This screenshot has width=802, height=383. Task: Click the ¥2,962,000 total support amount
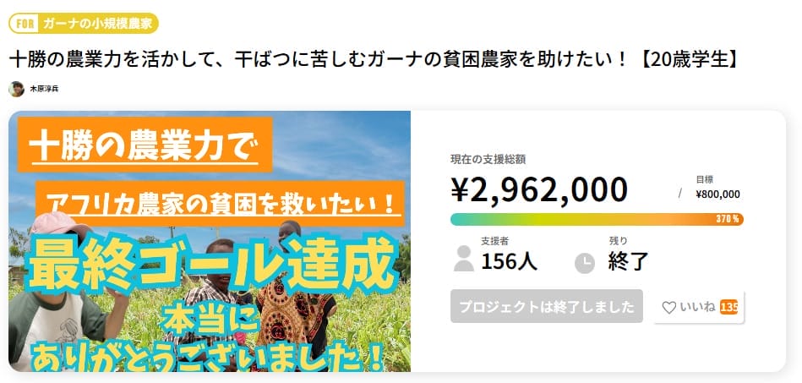539,190
